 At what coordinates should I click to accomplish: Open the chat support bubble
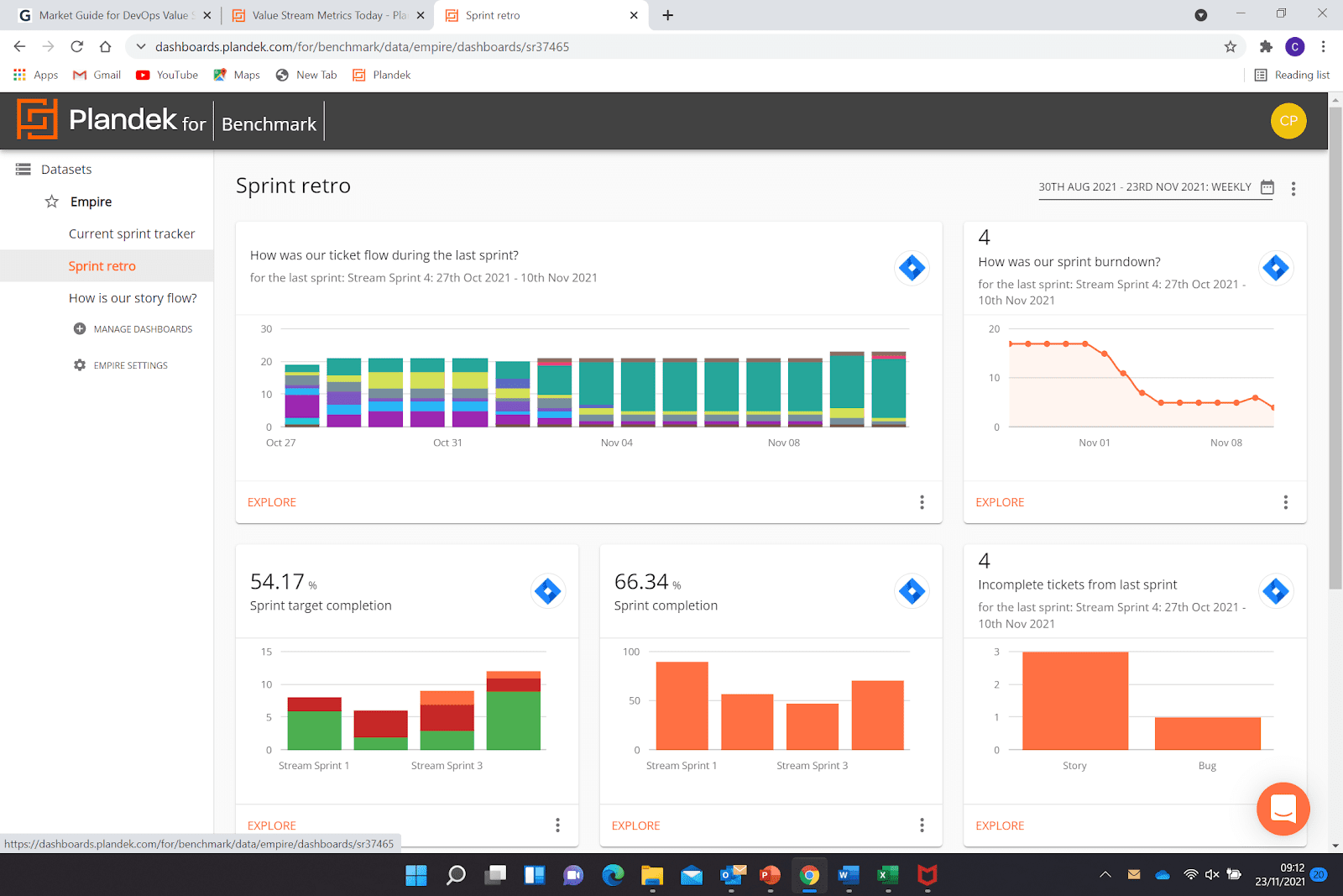1283,809
